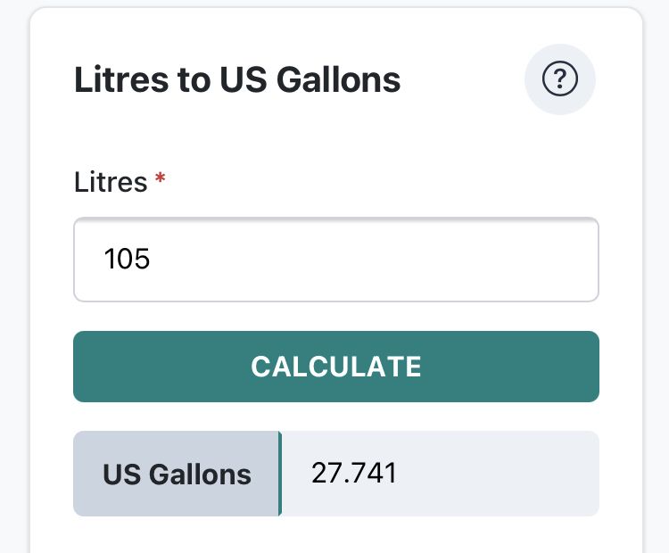The height and width of the screenshot is (553, 669).
Task: Place cursor on the 105 value
Action: [x=127, y=260]
